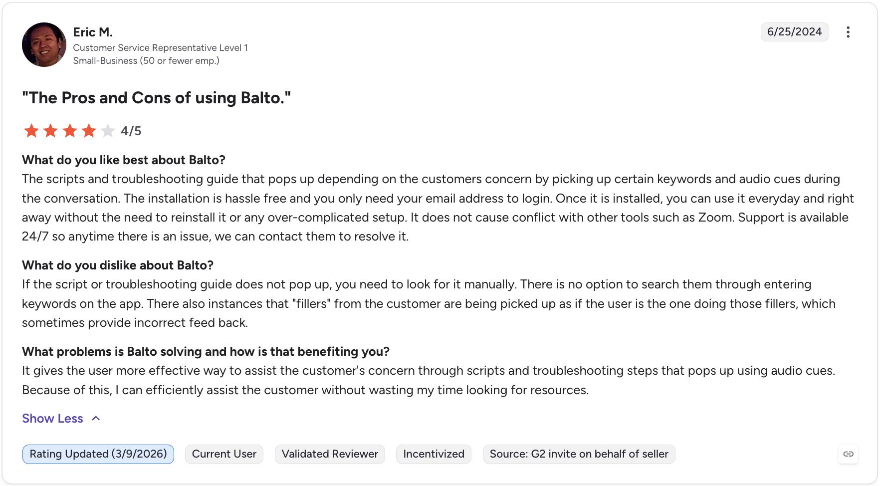Open reviewer name Eric M.
Screen dimensions: 881x486
93,32
